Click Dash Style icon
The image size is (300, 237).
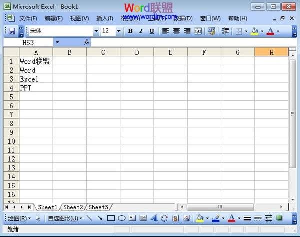(258, 218)
